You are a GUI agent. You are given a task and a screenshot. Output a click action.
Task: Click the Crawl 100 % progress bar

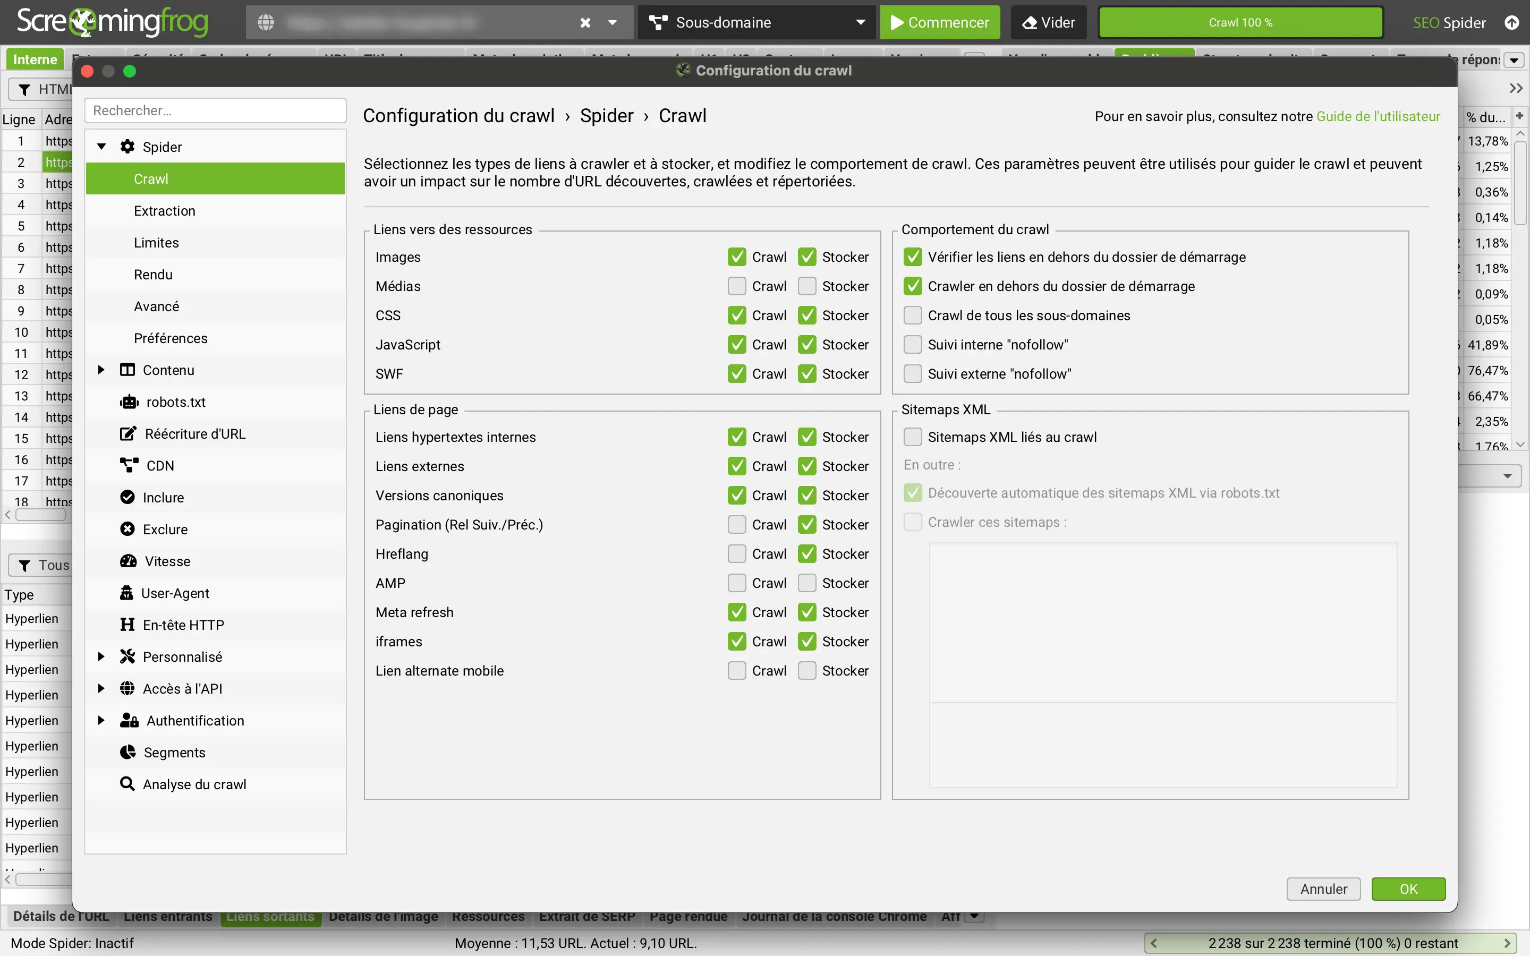click(x=1240, y=23)
